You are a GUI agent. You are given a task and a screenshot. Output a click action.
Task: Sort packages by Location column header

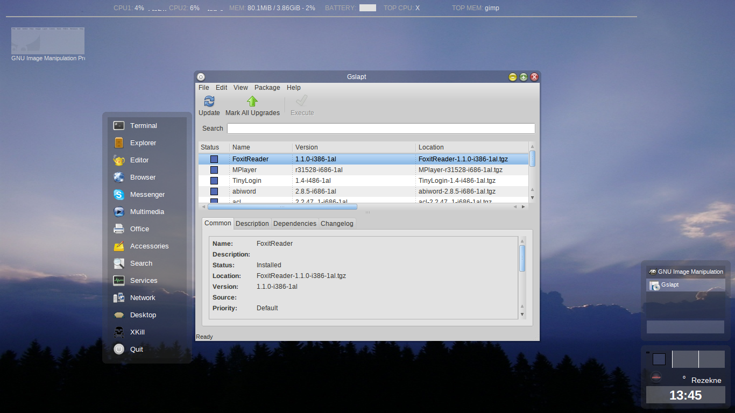[472, 147]
